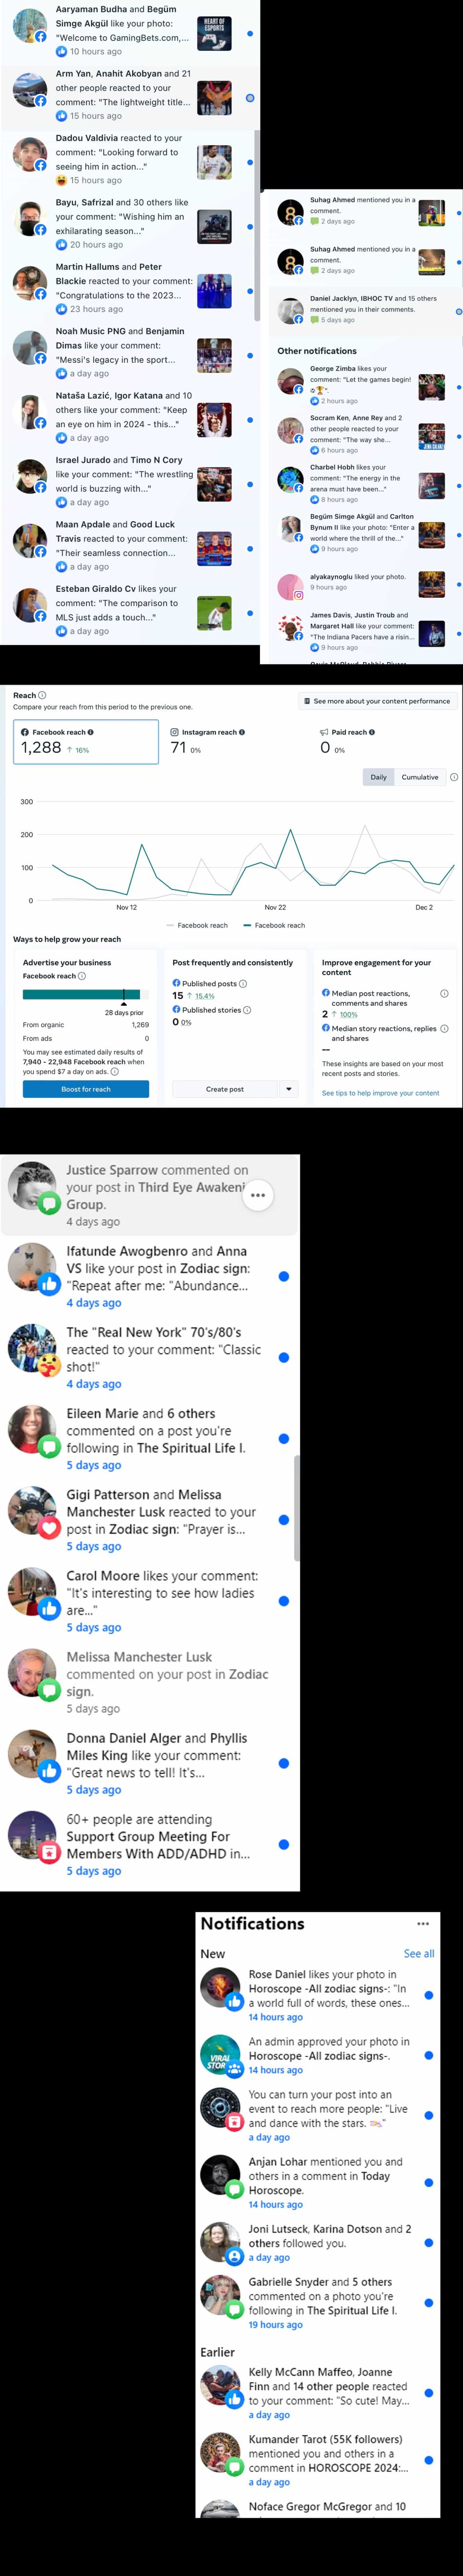Open the photo thumbnail on Esteban Giraldo Cv's notification

pyautogui.click(x=215, y=613)
